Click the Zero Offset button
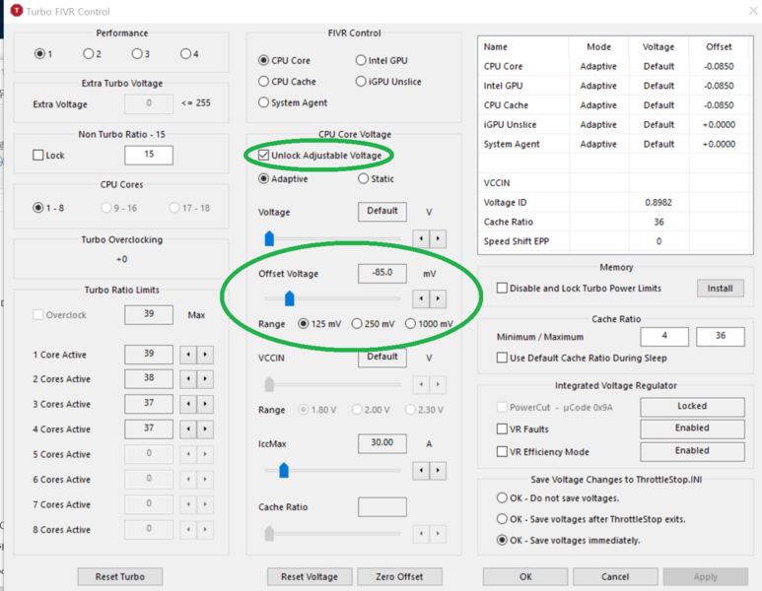 (399, 576)
